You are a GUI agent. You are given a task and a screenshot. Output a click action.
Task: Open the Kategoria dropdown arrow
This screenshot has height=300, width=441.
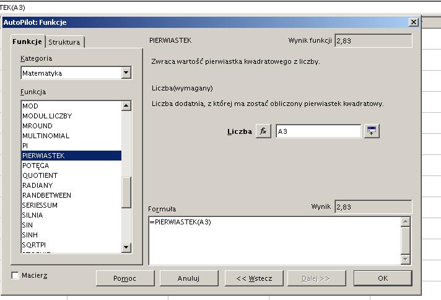click(126, 73)
